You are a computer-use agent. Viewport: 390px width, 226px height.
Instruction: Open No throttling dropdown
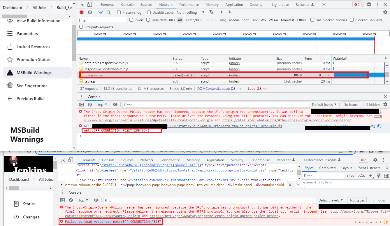[191, 13]
